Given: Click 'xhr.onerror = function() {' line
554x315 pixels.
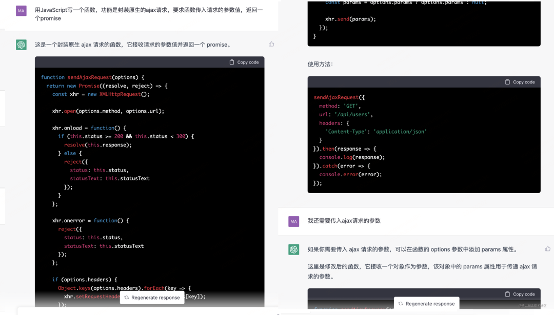Looking at the screenshot, I should click(x=90, y=220).
